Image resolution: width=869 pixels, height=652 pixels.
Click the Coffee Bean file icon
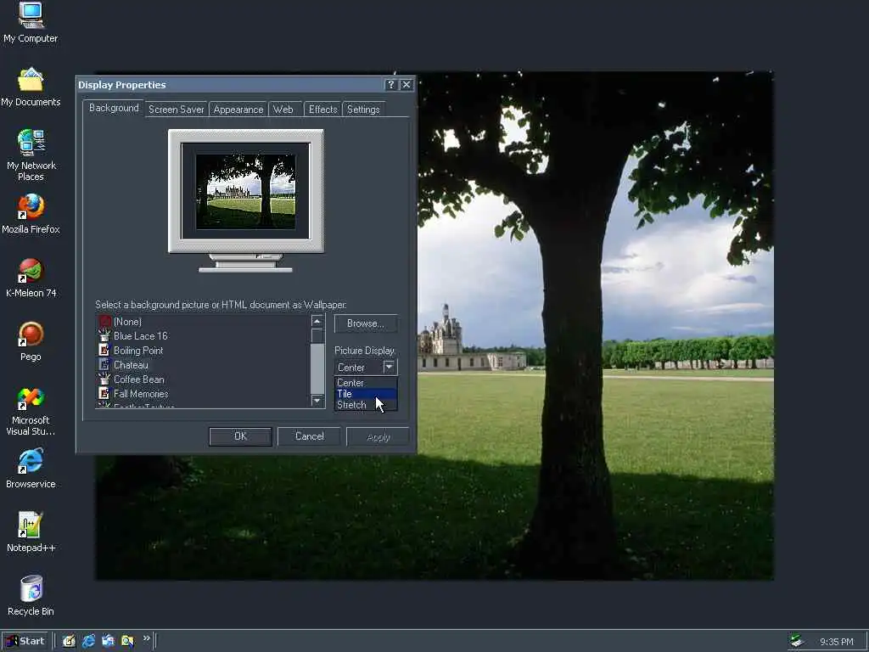104,379
